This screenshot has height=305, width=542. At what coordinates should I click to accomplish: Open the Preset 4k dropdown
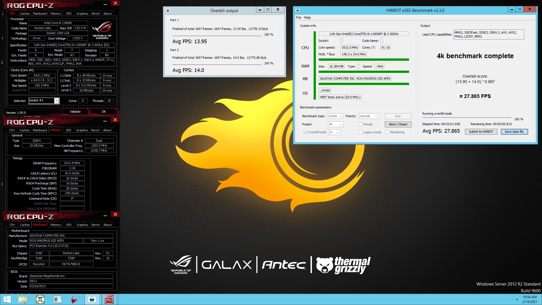coord(336,124)
